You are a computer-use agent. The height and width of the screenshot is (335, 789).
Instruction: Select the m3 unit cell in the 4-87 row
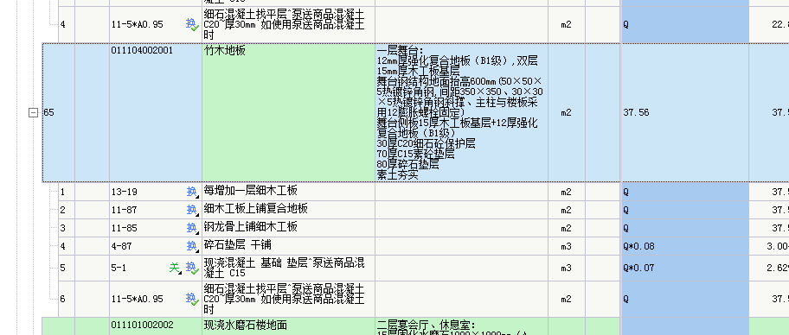coord(567,246)
